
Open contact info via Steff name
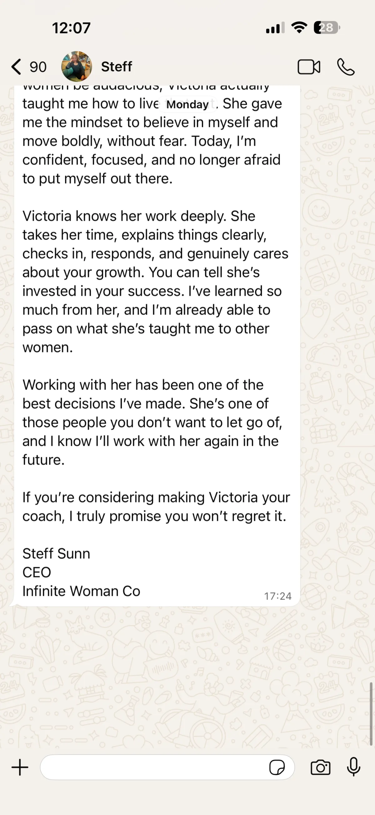pos(116,67)
